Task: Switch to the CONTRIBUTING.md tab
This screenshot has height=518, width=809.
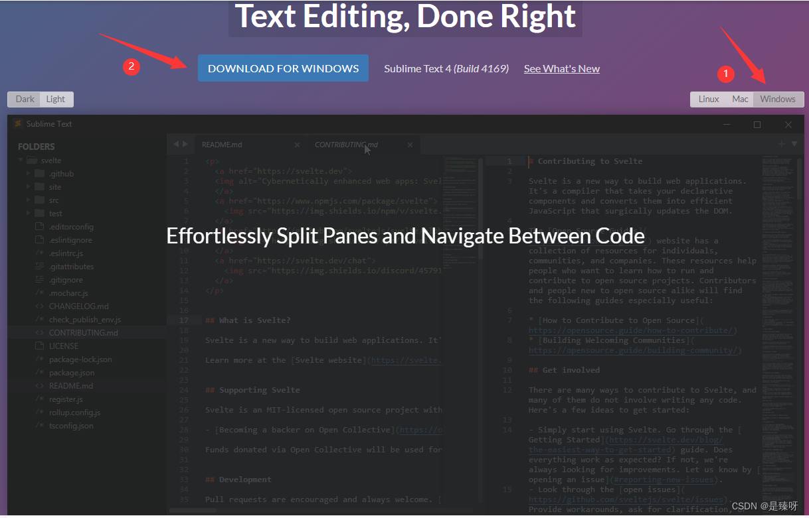Action: (363, 144)
